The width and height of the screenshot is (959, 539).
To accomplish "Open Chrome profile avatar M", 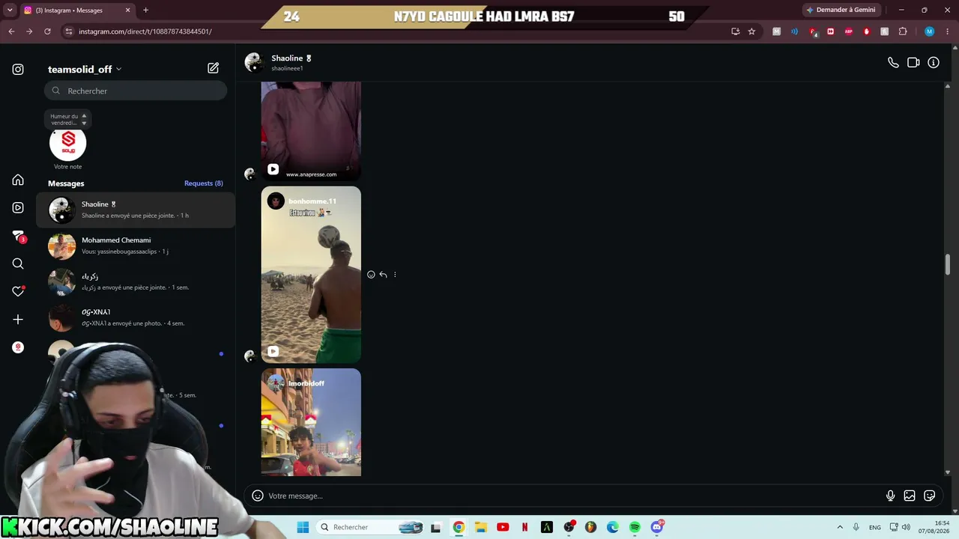I will [x=930, y=31].
